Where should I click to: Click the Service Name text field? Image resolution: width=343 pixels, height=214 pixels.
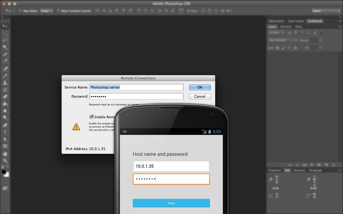pos(136,87)
